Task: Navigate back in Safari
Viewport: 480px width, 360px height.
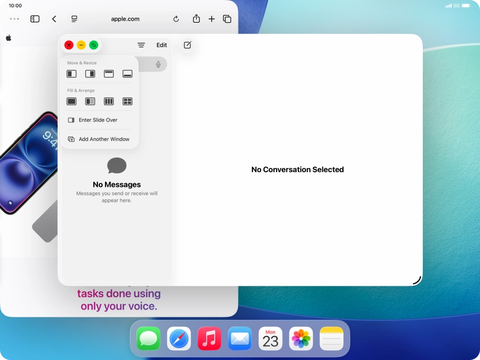Action: tap(55, 19)
